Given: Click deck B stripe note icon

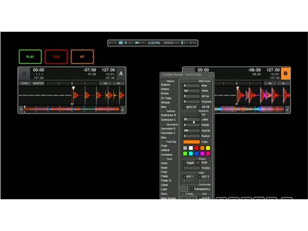Looking at the screenshot, I should (x=287, y=109).
